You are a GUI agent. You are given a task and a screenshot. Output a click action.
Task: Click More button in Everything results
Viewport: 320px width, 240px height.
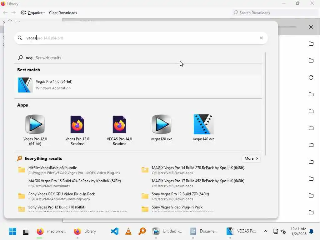pos(251,158)
